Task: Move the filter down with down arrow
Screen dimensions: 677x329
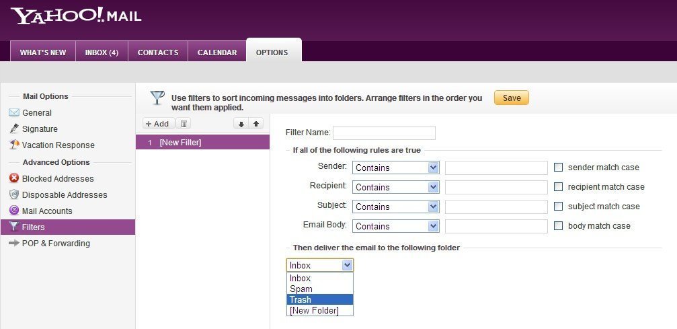Action: (241, 124)
